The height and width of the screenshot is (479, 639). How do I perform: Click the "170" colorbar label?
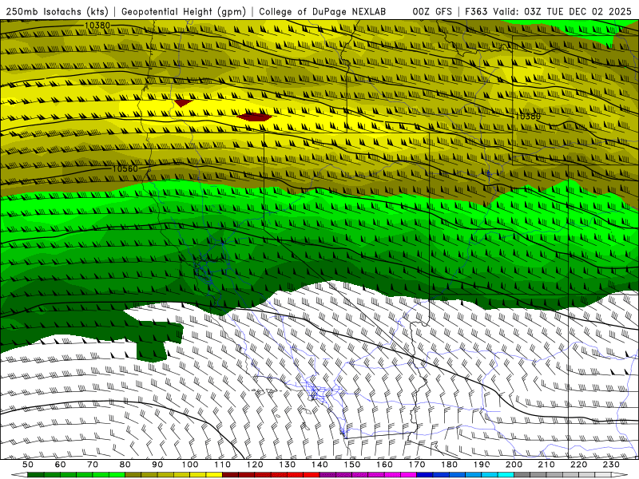click(x=417, y=465)
